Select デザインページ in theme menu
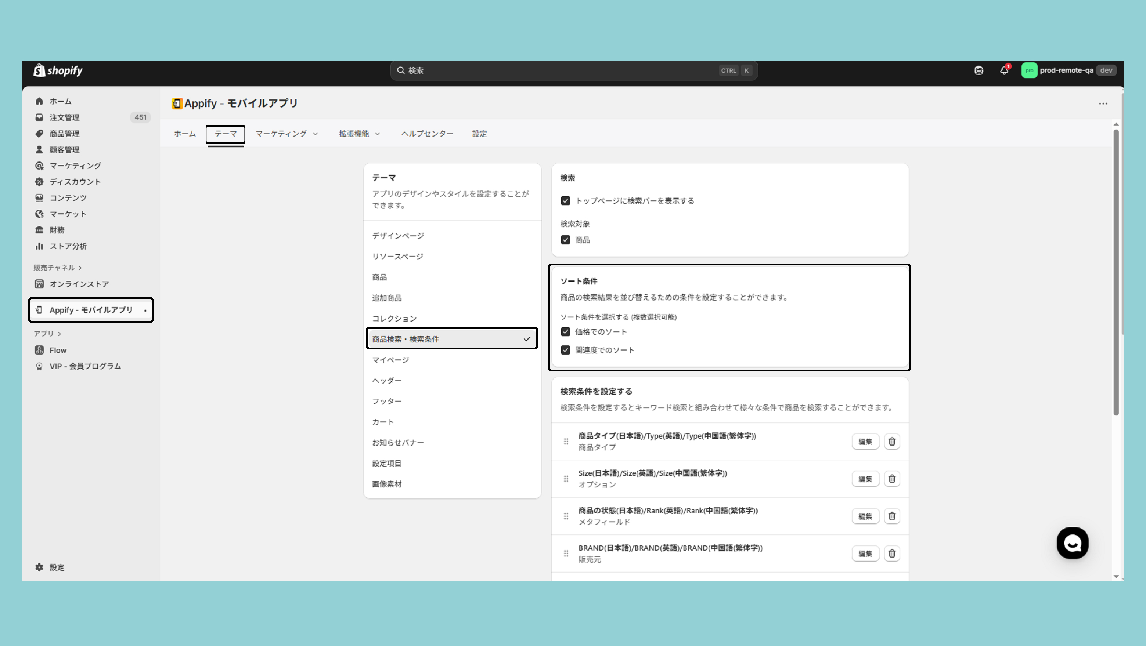The image size is (1146, 646). [398, 236]
